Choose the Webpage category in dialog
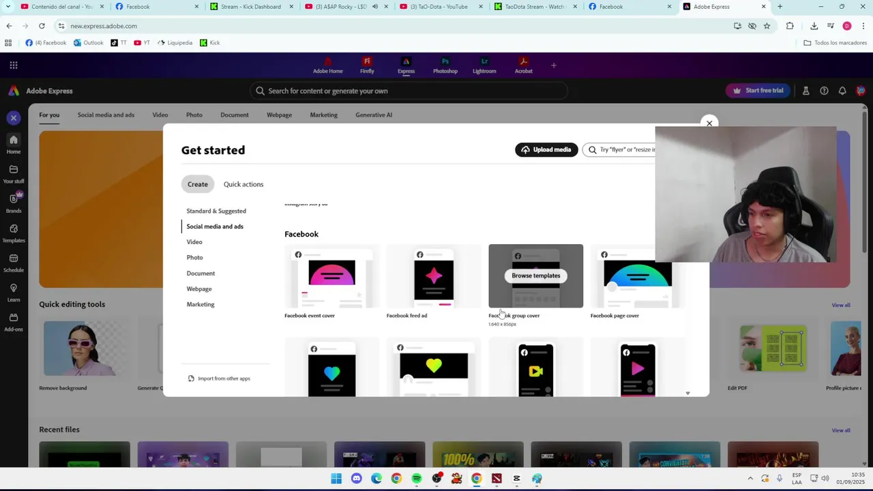Screen dimensions: 873x491 tap(199, 289)
